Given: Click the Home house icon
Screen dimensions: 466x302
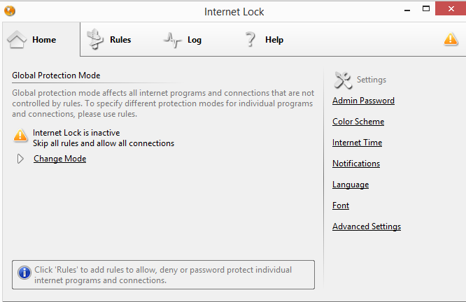Looking at the screenshot, I should pos(17,39).
